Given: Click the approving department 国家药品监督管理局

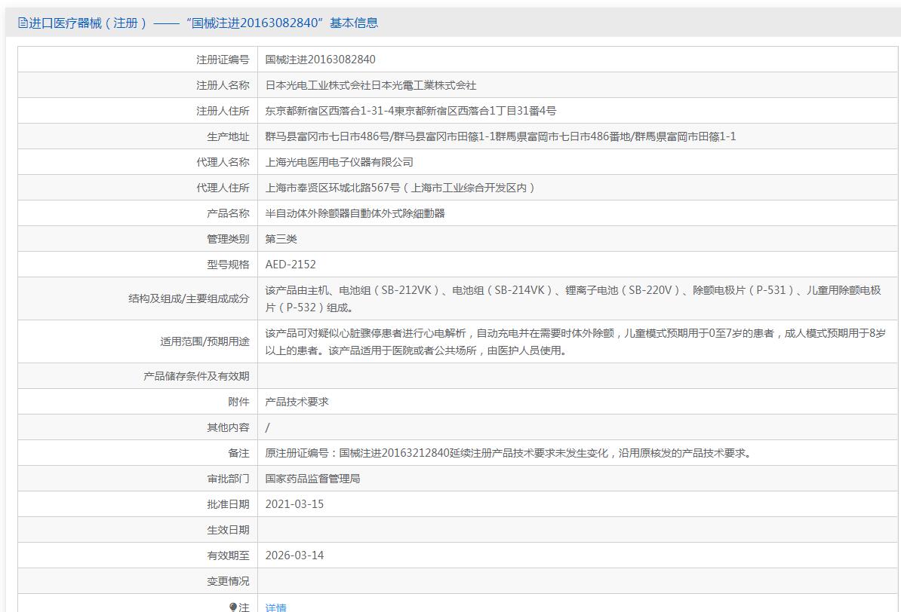Looking at the screenshot, I should click(312, 479).
